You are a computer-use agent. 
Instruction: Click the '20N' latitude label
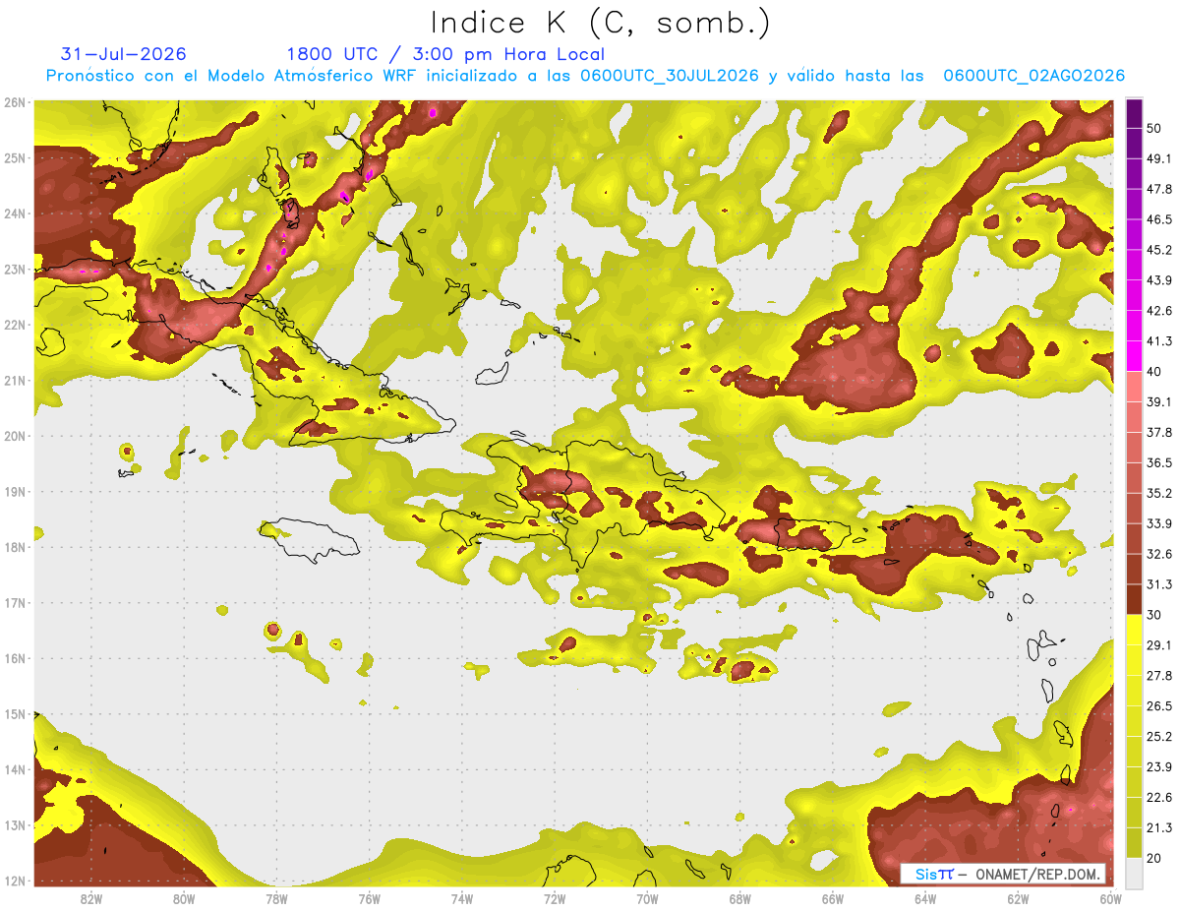tap(15, 436)
